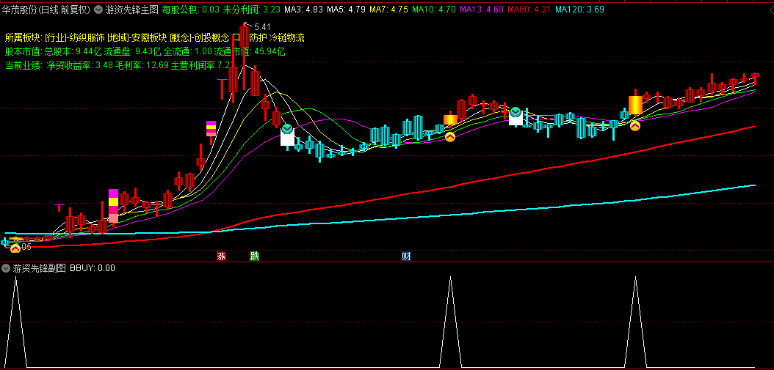
Task: Click the [行业]-纺织服饰 sector tag
Action: click(x=75, y=37)
